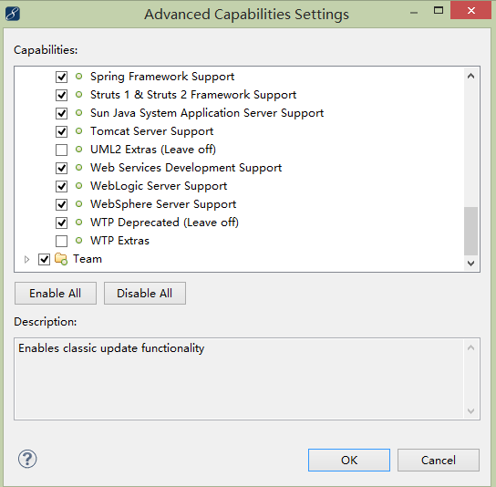Expand the Team tree node
Viewport: 496px width, 487px height.
coord(26,259)
